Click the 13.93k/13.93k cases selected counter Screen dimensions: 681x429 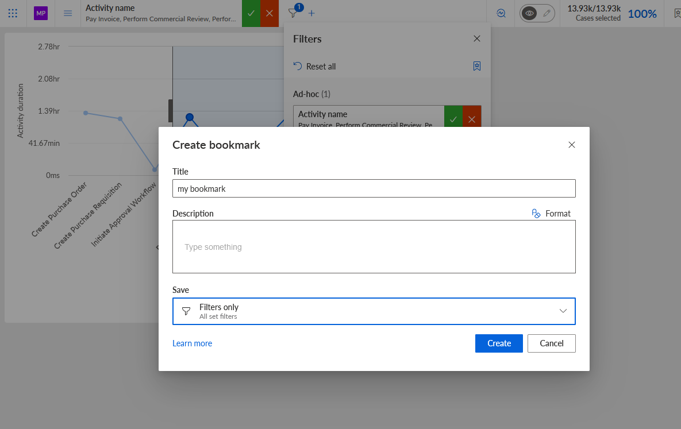coord(594,13)
